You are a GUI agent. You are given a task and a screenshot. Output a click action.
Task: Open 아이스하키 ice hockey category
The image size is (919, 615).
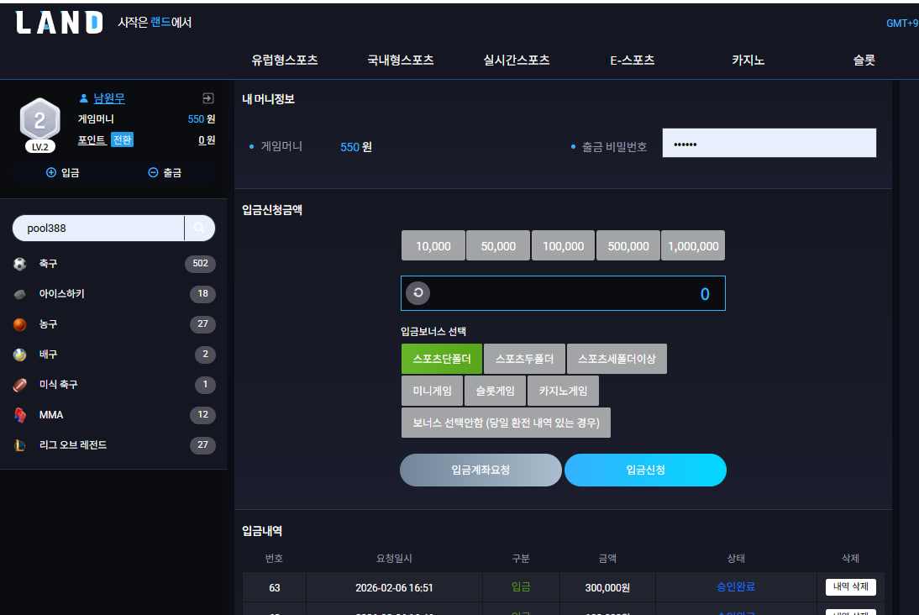[x=20, y=294]
